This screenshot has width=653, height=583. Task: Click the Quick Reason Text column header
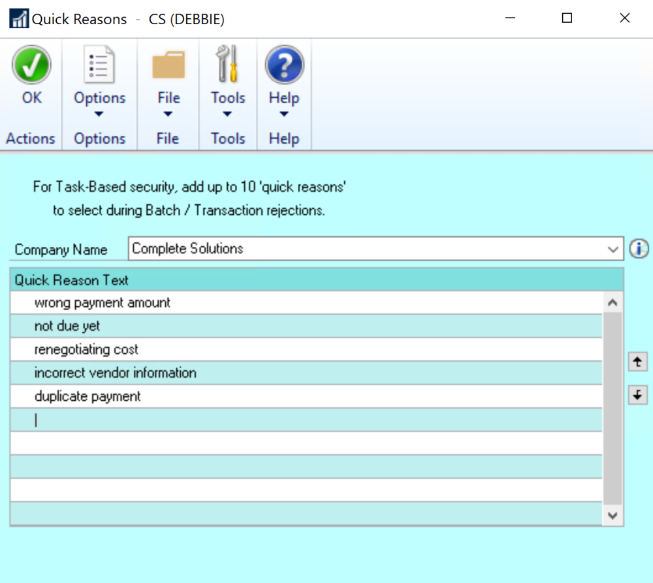(x=317, y=280)
